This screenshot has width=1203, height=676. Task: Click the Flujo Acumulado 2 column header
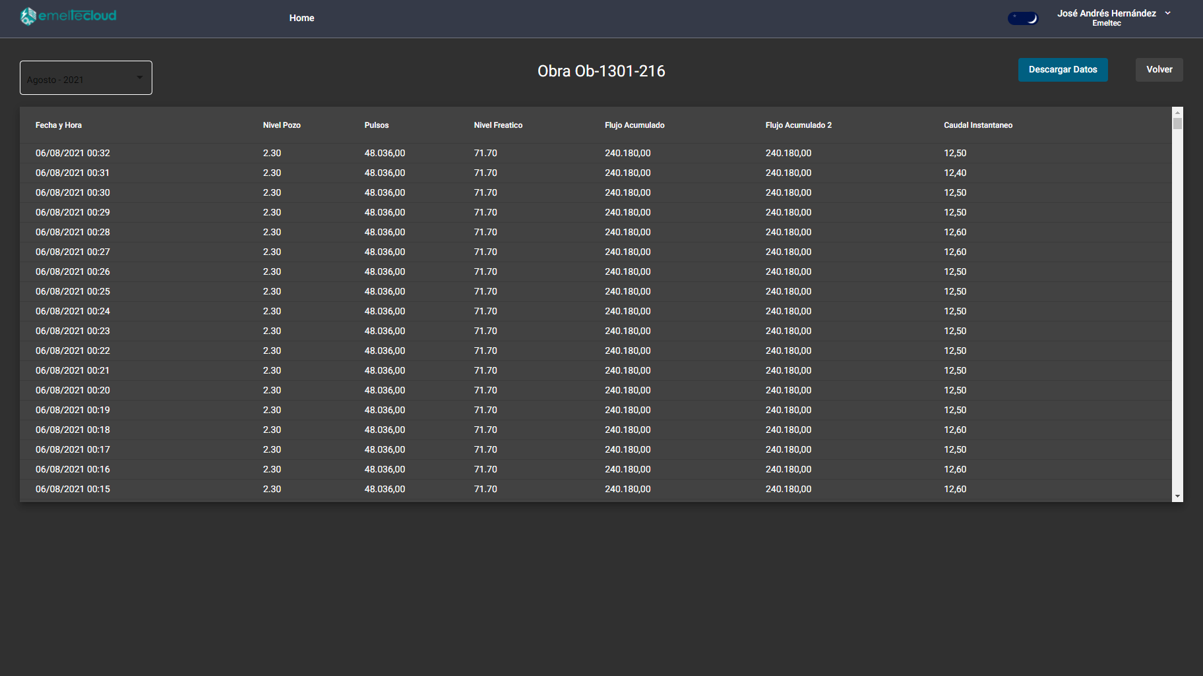point(799,125)
